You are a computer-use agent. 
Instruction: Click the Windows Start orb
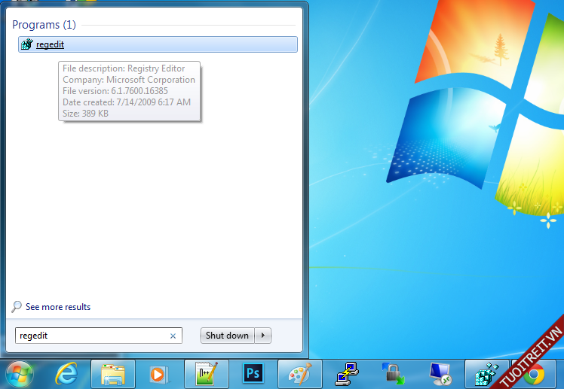coord(19,373)
